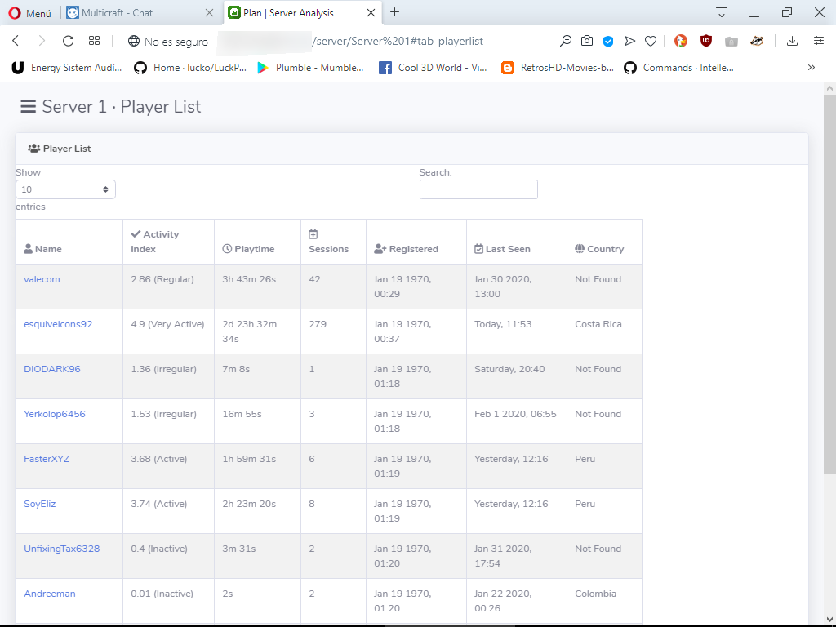Open the Speed Dial start page
This screenshot has height=627, width=836.
[95, 41]
